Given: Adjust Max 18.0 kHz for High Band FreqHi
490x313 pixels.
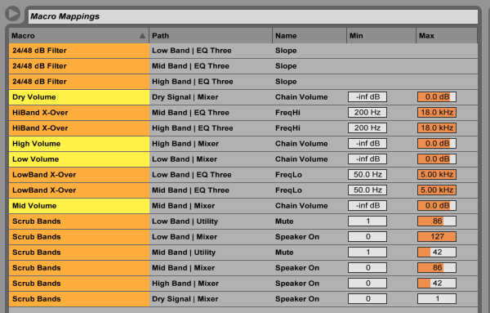Looking at the screenshot, I should point(437,127).
